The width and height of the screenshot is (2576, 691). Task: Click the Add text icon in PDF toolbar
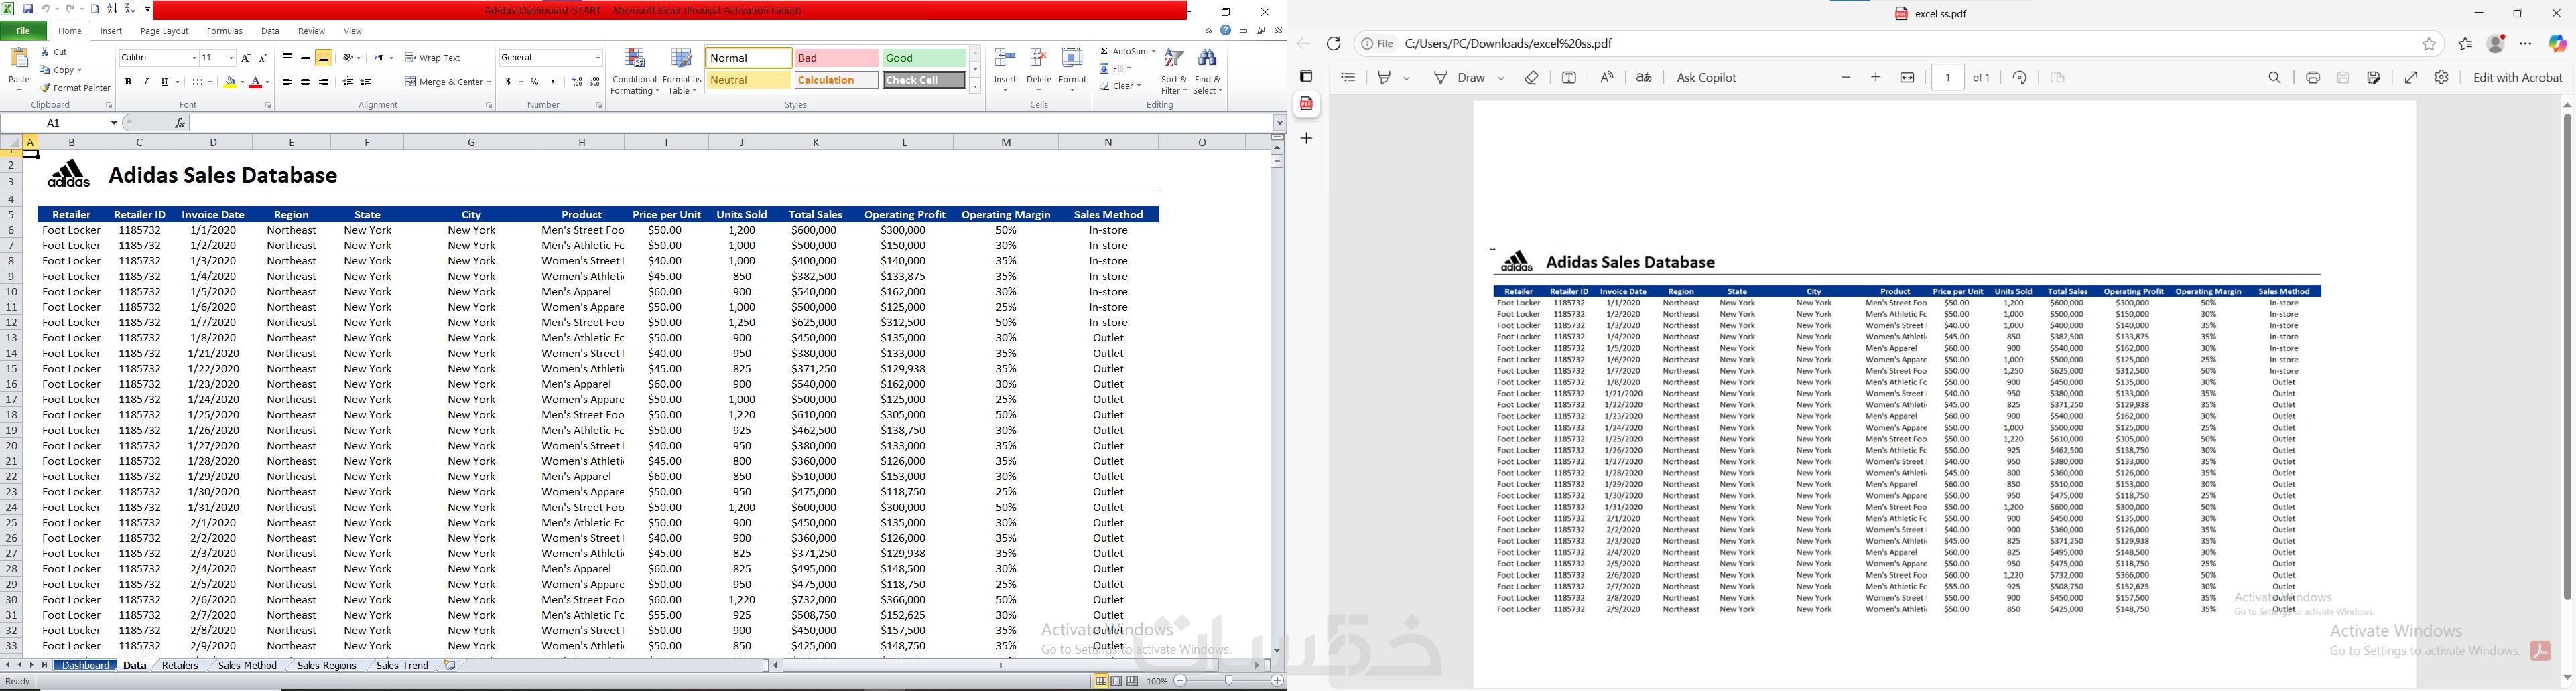point(1570,78)
